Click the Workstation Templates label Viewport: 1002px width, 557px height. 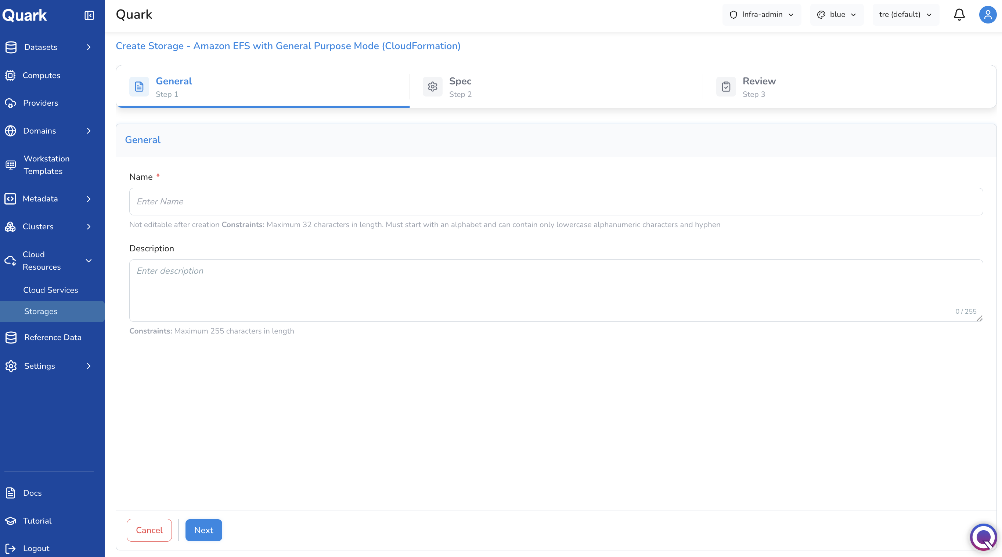[x=47, y=165]
